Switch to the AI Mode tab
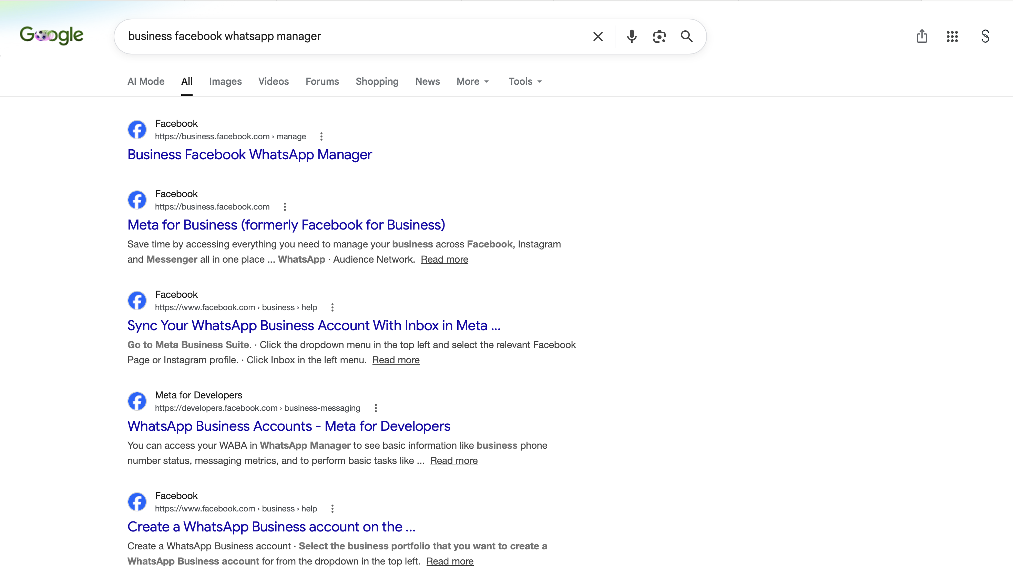1013x579 pixels. (x=146, y=81)
